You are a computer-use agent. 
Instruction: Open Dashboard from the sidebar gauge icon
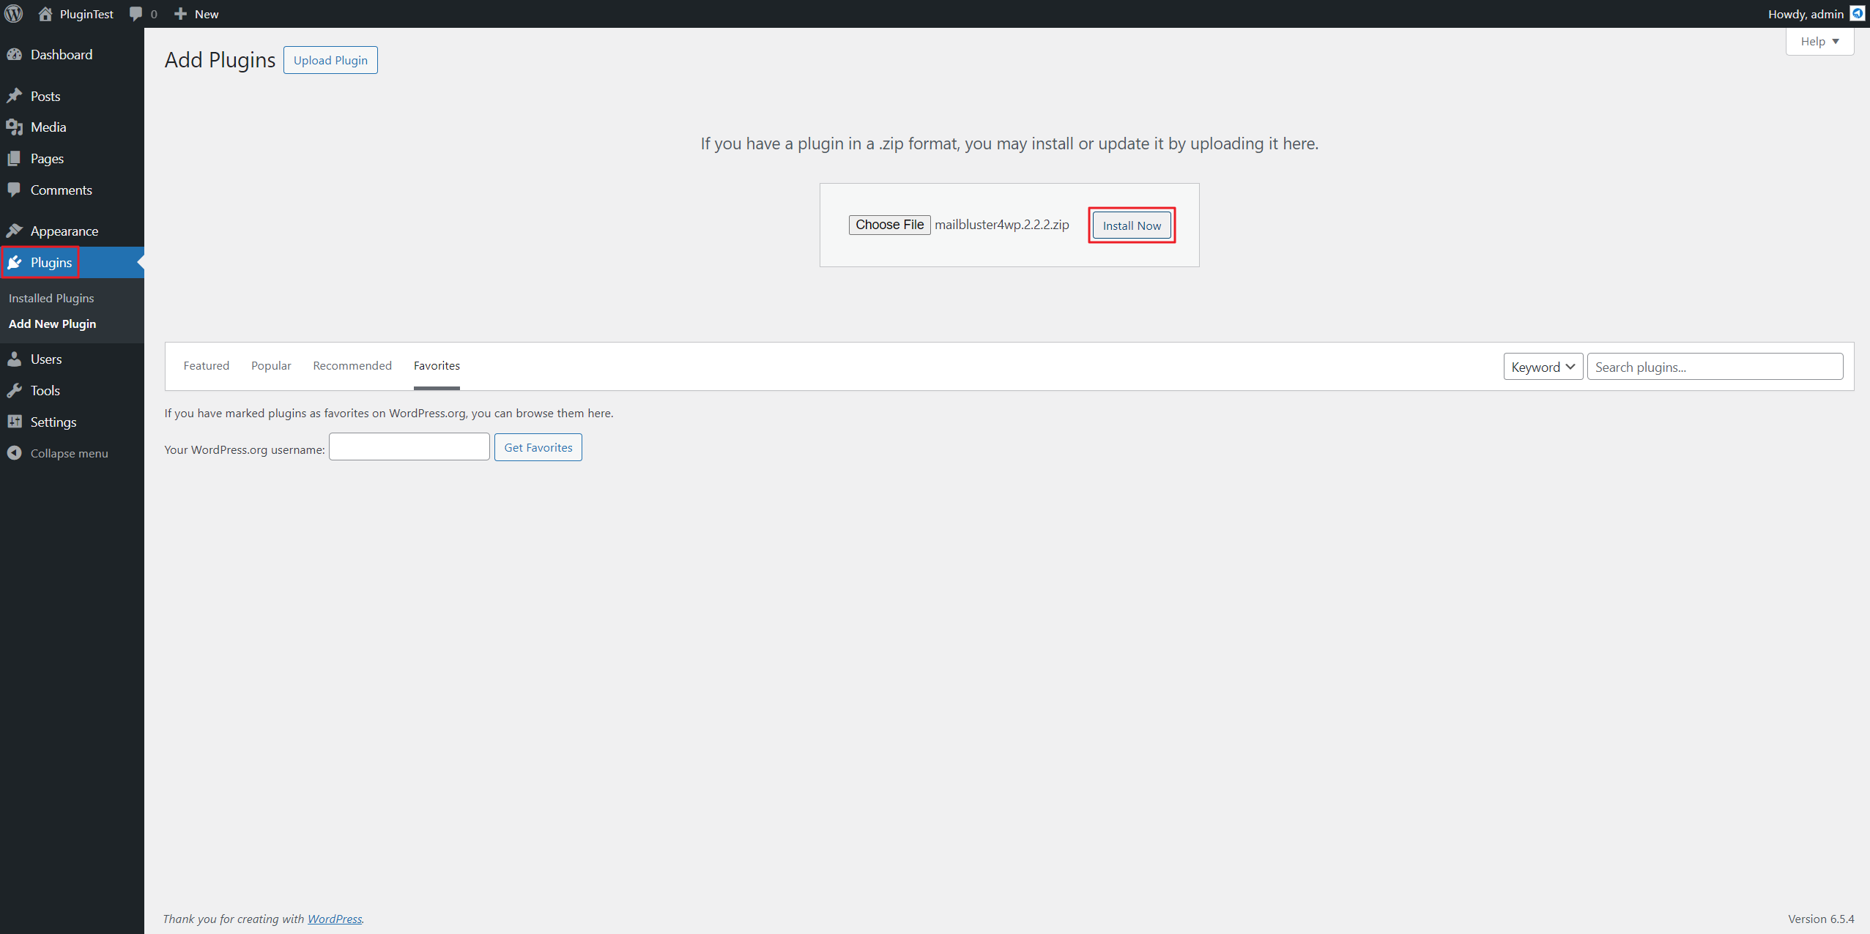point(15,55)
